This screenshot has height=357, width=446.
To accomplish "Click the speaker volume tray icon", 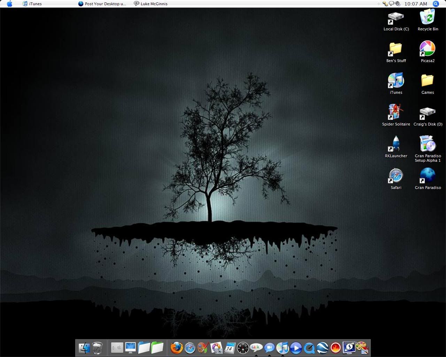I will (398, 4).
